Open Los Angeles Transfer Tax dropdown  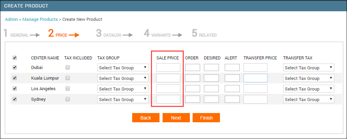[309, 89]
